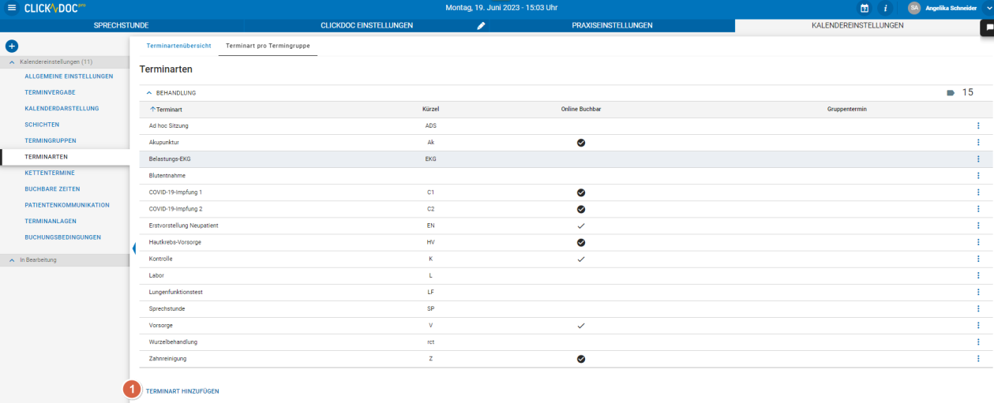Sort by the Terminart column header
Image resolution: width=994 pixels, height=403 pixels.
tap(169, 110)
